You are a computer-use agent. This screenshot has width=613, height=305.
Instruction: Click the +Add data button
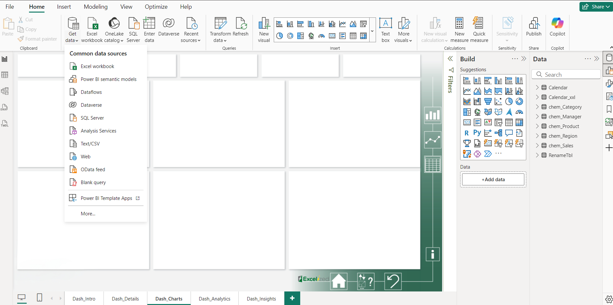493,180
